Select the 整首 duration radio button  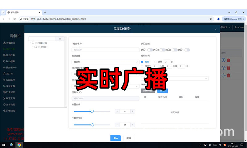pyautogui.click(x=142, y=62)
